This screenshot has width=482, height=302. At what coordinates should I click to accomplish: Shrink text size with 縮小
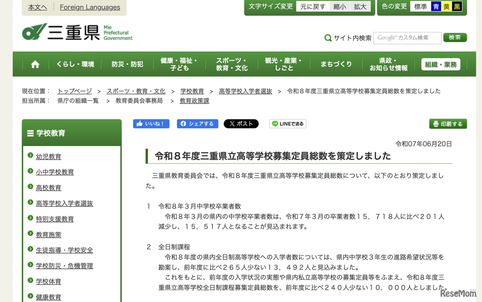click(x=340, y=6)
